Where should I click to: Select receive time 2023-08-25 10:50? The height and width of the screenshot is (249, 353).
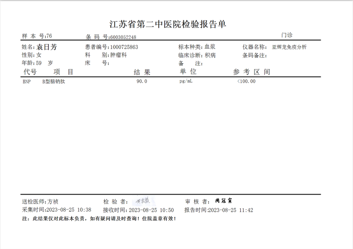[151, 210]
